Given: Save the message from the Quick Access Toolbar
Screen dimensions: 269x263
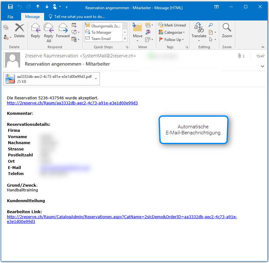Looking at the screenshot, I should 11,6.
